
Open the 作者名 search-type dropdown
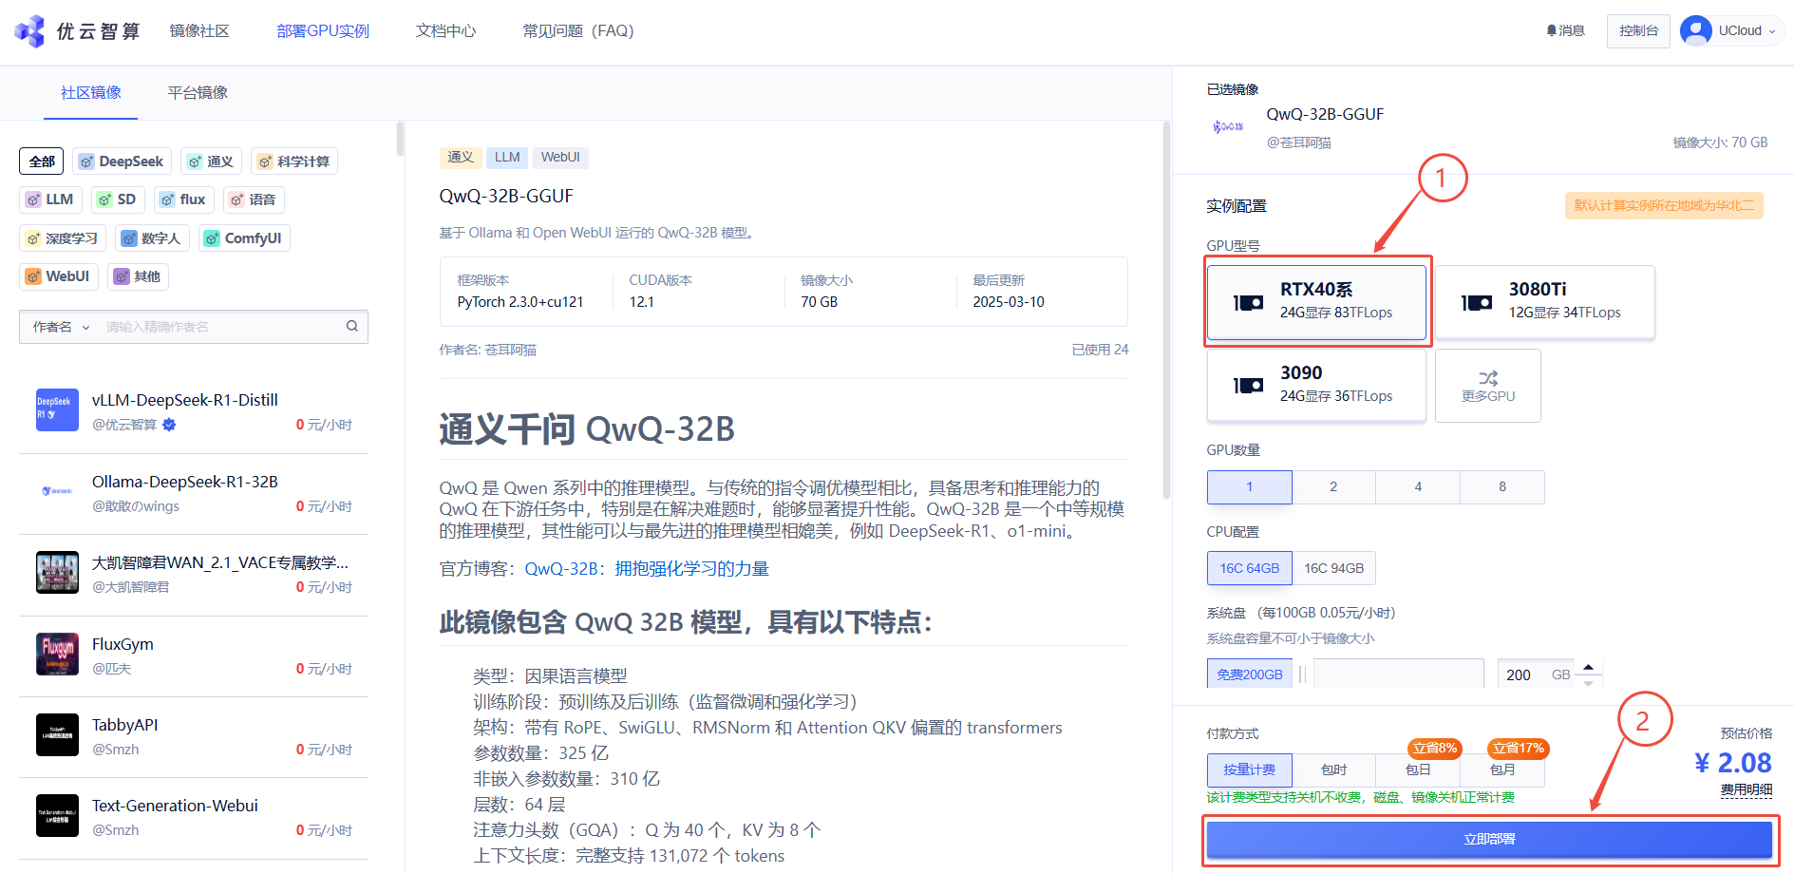click(61, 327)
